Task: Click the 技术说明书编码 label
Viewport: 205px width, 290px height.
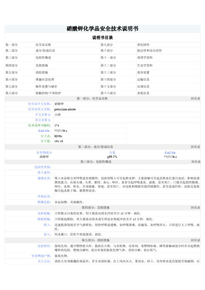Action: tap(40, 125)
